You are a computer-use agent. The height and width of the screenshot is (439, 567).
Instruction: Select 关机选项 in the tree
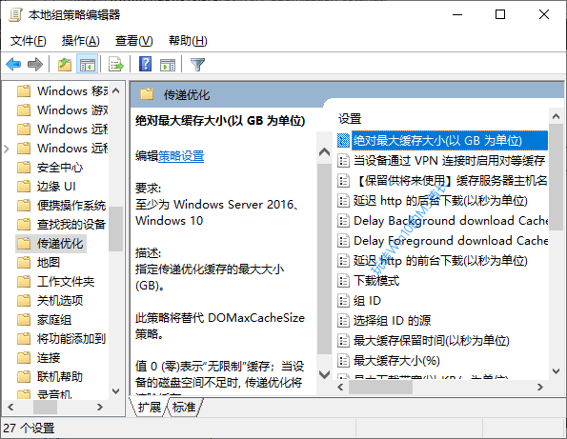click(x=60, y=301)
